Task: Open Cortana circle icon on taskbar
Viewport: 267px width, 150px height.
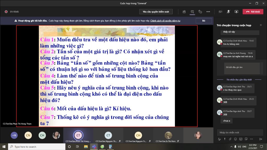Action: 69,147
